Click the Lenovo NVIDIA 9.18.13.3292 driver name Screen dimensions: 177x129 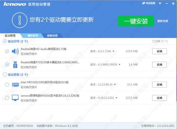(x=50, y=96)
